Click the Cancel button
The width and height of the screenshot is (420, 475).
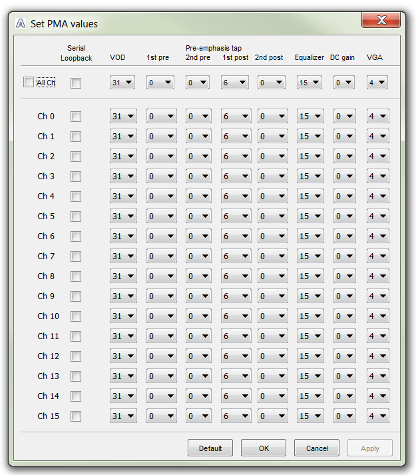click(x=316, y=448)
